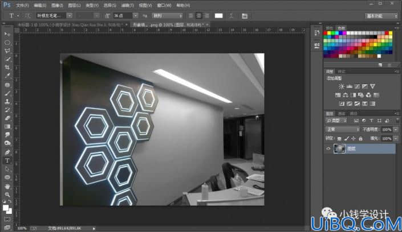Toggle lock transparent pixels
The width and height of the screenshot is (402, 232).
pos(339,138)
